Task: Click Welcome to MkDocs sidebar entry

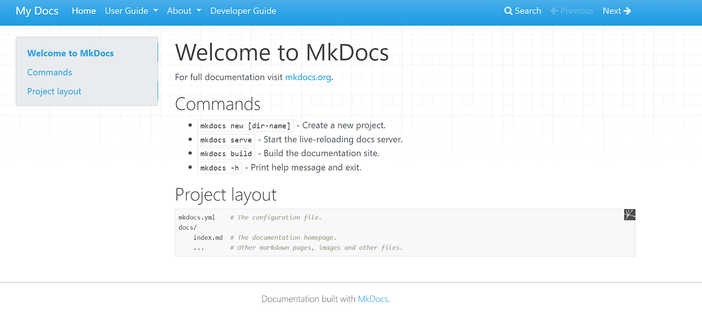Action: 70,53
